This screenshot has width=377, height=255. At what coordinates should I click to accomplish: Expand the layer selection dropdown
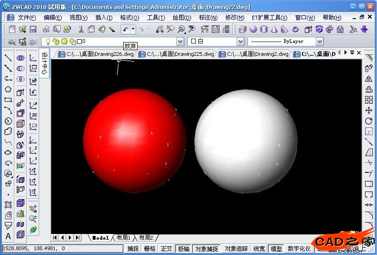click(180, 42)
